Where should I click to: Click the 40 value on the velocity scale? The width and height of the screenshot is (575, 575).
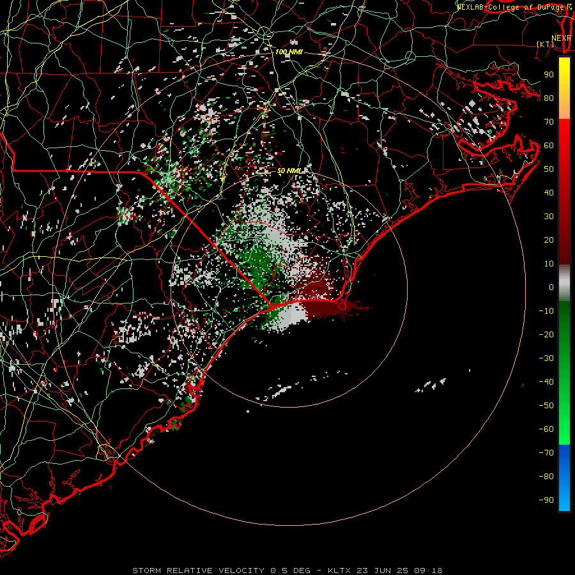pyautogui.click(x=549, y=193)
